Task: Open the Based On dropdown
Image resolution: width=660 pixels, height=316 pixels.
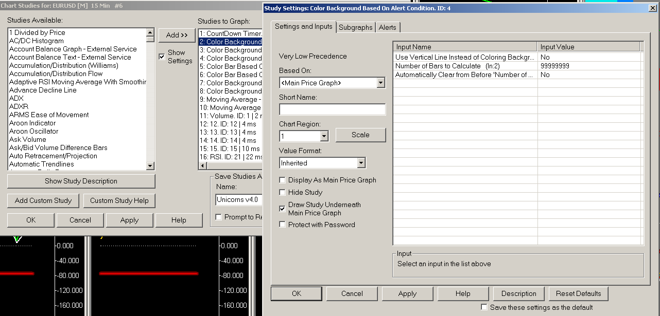Action: click(x=380, y=83)
